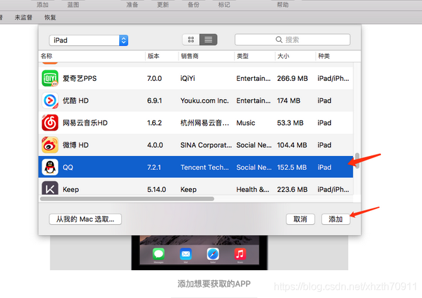422x298 pixels.
Task: Click 266.9 MB size cell
Action: coord(293,78)
